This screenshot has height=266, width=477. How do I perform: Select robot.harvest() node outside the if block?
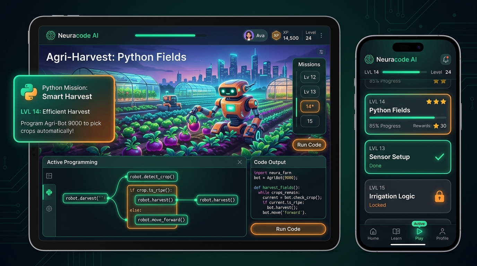217,200
